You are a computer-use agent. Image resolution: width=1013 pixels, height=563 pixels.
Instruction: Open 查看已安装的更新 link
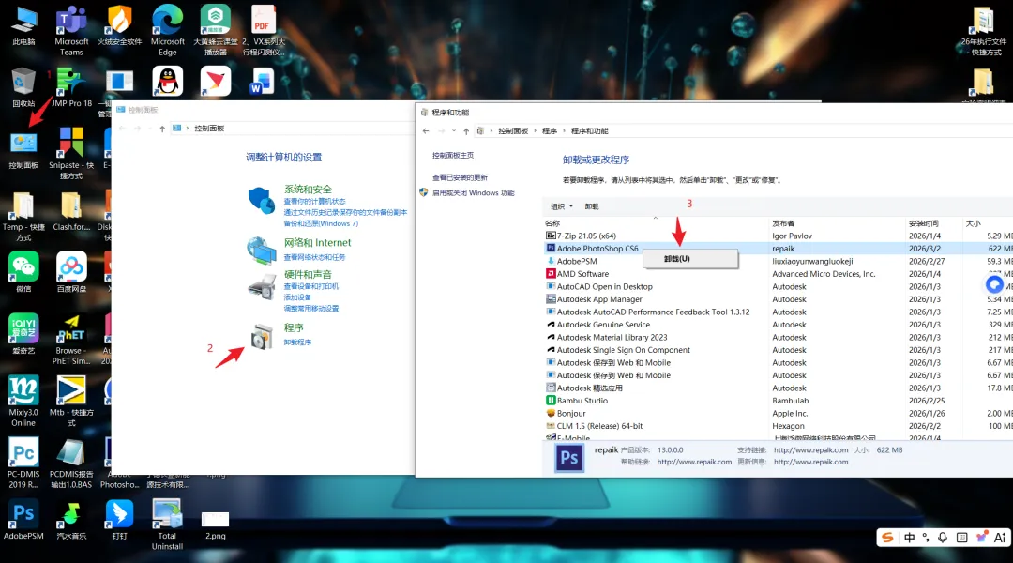pyautogui.click(x=460, y=177)
